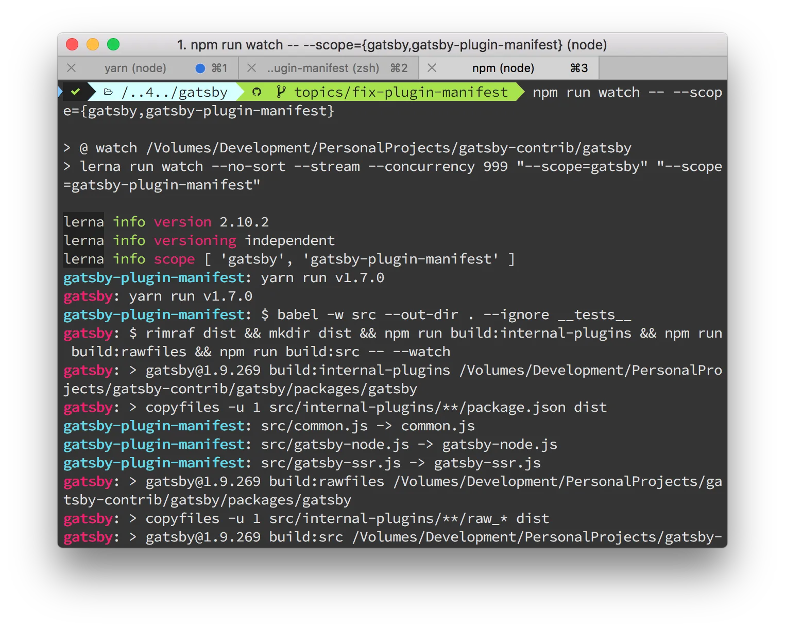Close the ..ugin-manifest (zsh) tab

[x=251, y=68]
